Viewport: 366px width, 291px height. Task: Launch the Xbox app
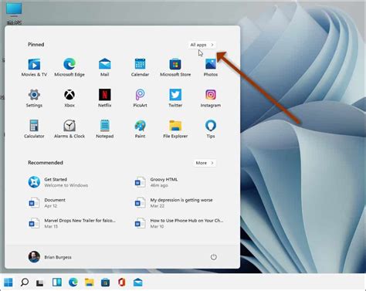(x=69, y=98)
